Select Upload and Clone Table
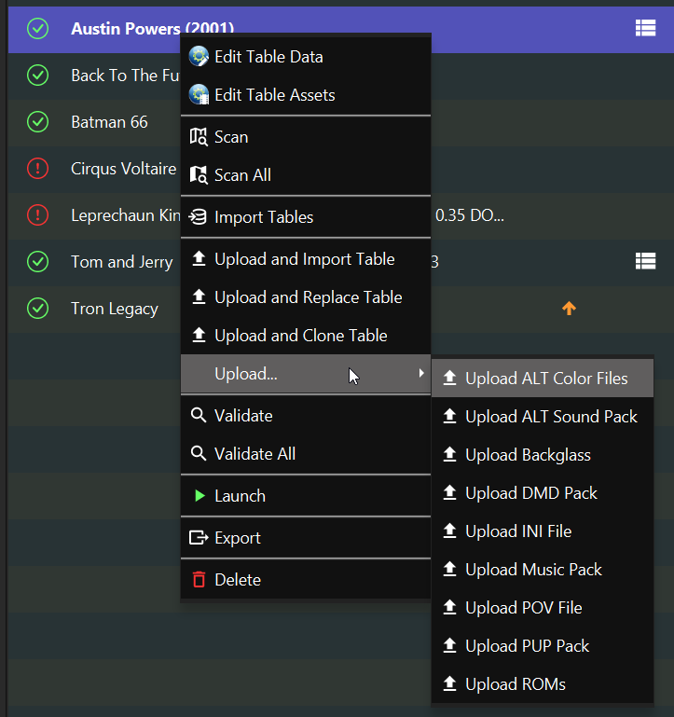The width and height of the screenshot is (674, 717). pyautogui.click(x=306, y=336)
